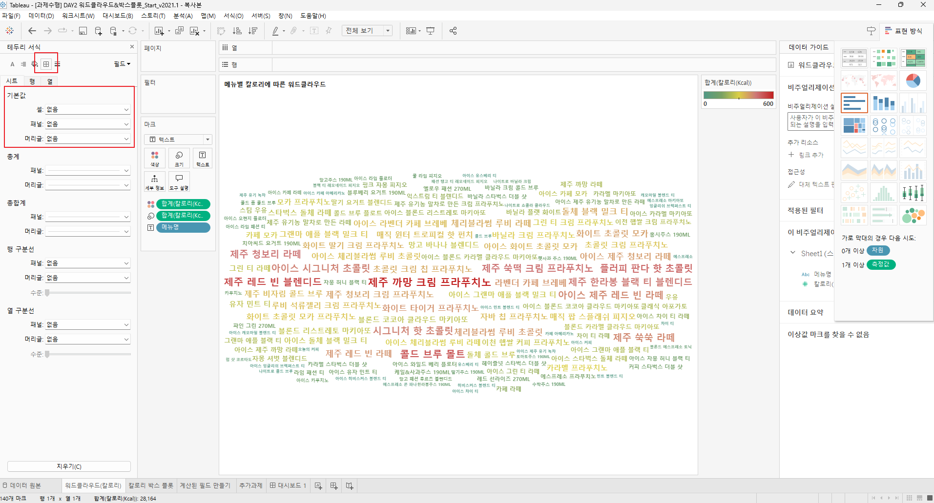Expand the Sheet1 item in data guide

tap(793, 253)
